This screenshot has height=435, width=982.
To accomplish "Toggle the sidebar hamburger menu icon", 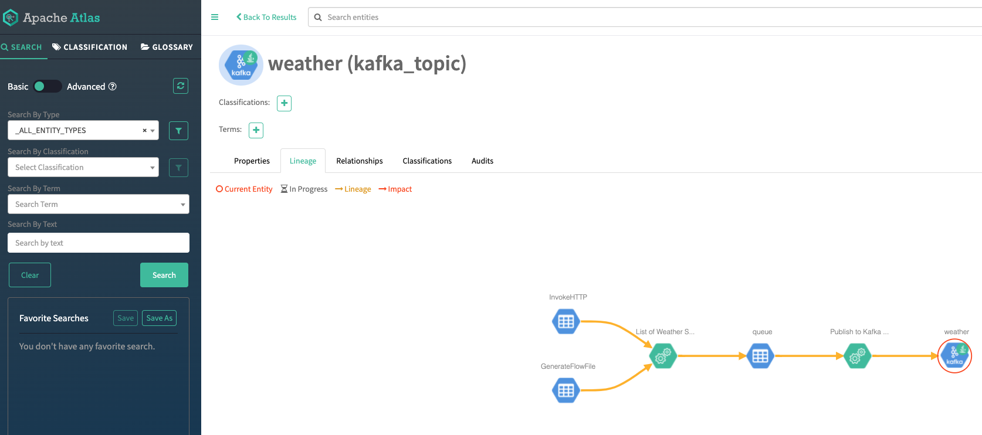I will [215, 17].
